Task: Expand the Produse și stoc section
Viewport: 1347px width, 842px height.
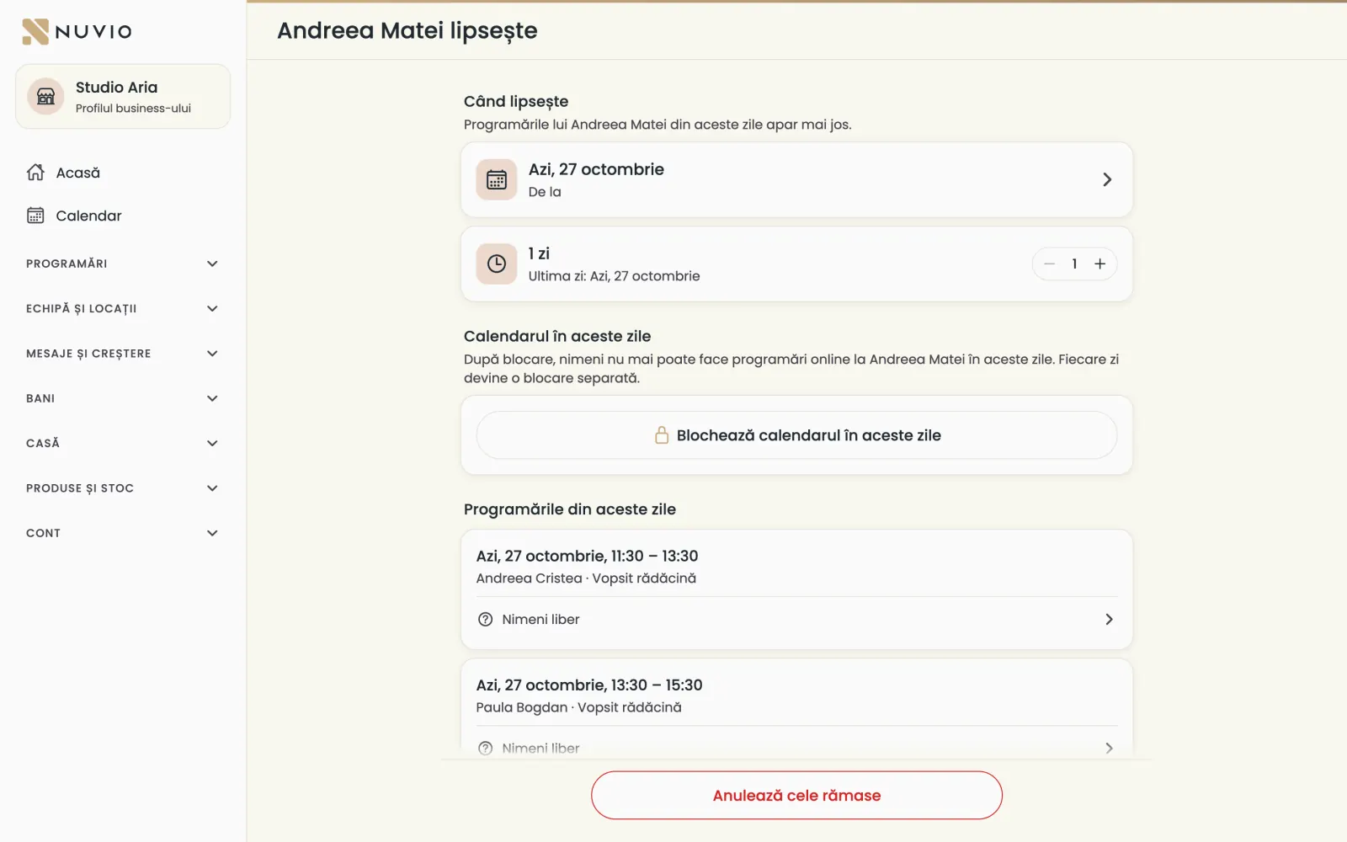Action: [x=123, y=488]
